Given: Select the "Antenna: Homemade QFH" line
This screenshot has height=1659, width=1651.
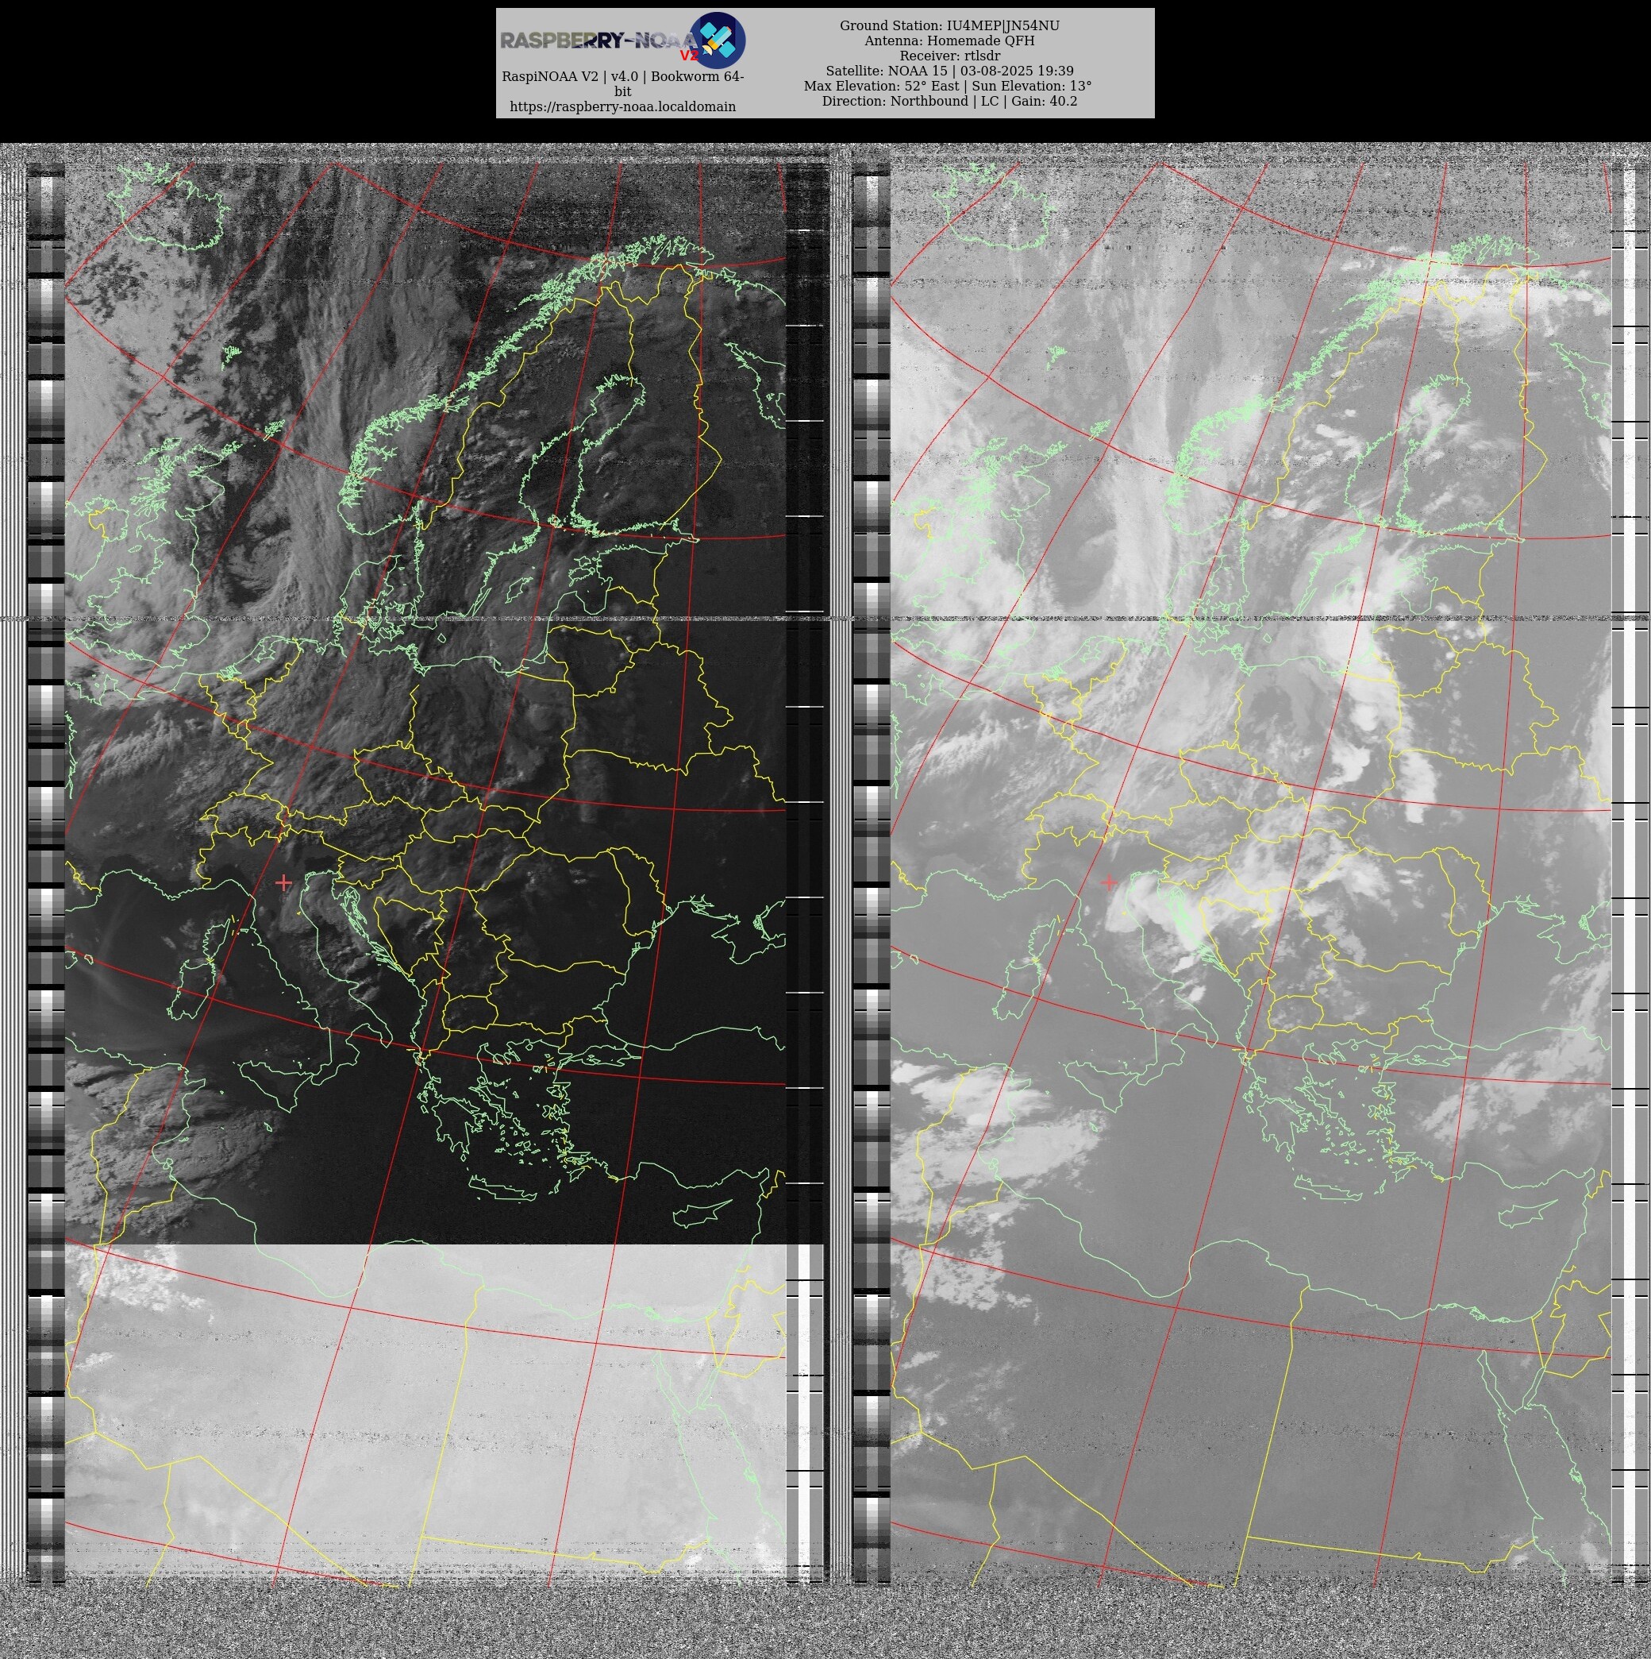Looking at the screenshot, I should 949,41.
